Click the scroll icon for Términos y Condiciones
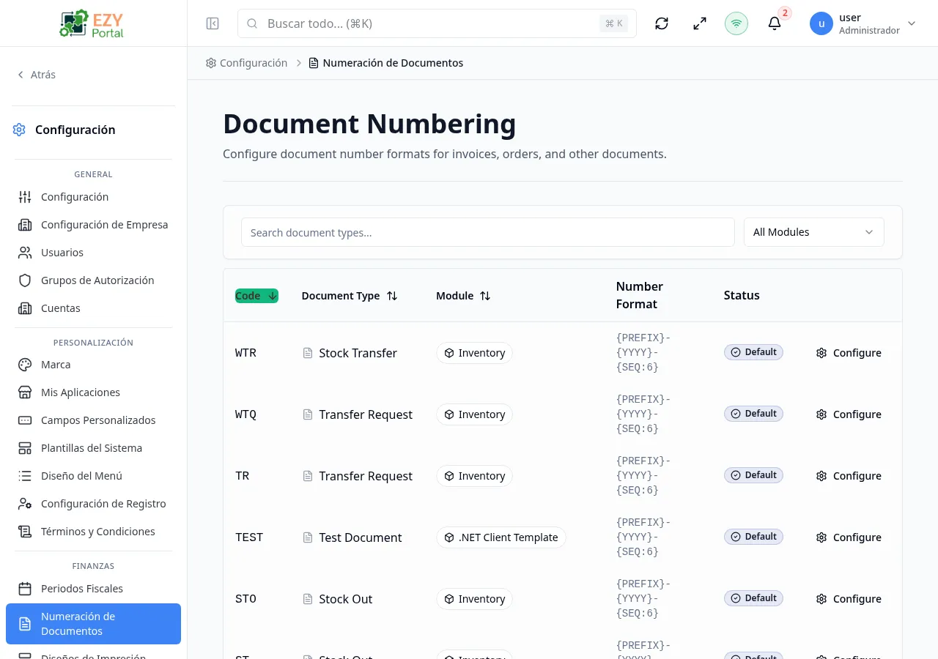This screenshot has height=659, width=938. pos(25,532)
